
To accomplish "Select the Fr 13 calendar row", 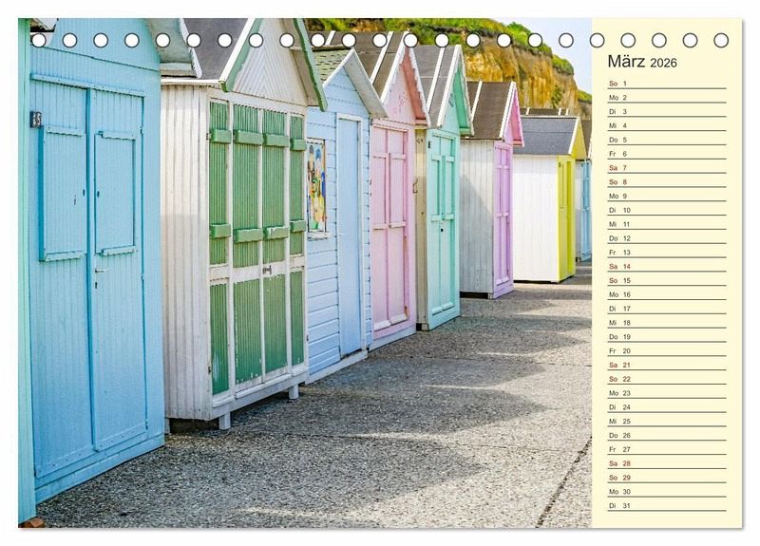I will pos(667,252).
